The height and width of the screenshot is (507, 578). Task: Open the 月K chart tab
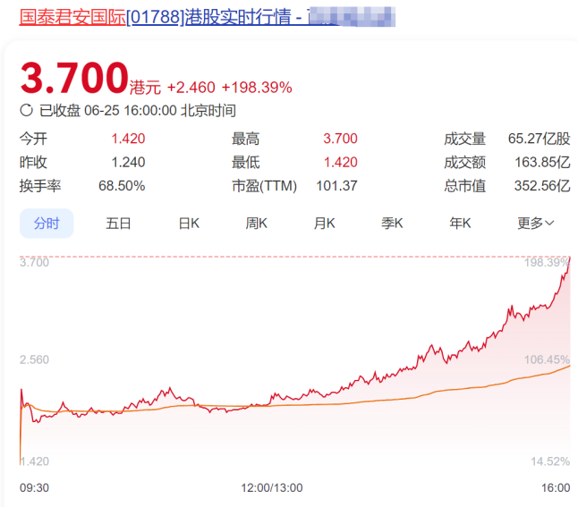click(325, 224)
